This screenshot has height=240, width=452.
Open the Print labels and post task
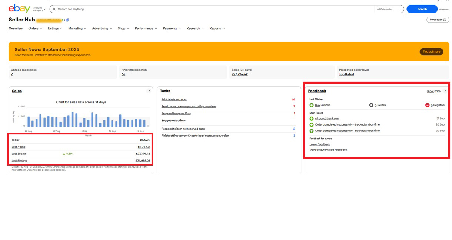pos(174,99)
